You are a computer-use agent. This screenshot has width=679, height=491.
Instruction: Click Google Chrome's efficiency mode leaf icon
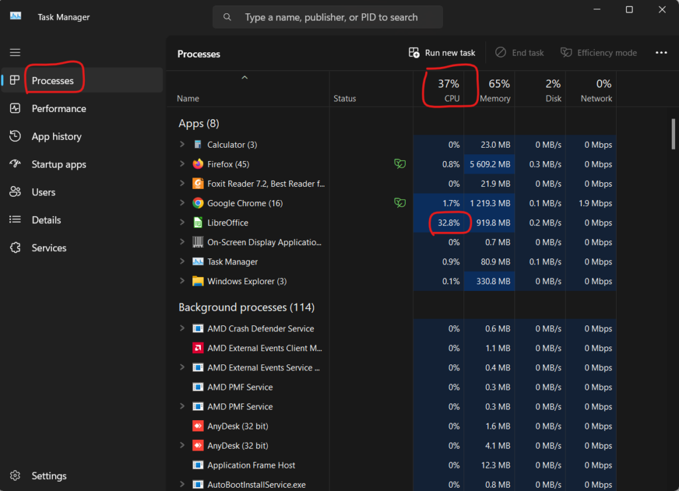[x=400, y=203]
